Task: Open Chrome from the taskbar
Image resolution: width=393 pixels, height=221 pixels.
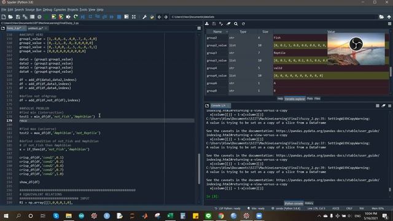Action: click(221, 215)
